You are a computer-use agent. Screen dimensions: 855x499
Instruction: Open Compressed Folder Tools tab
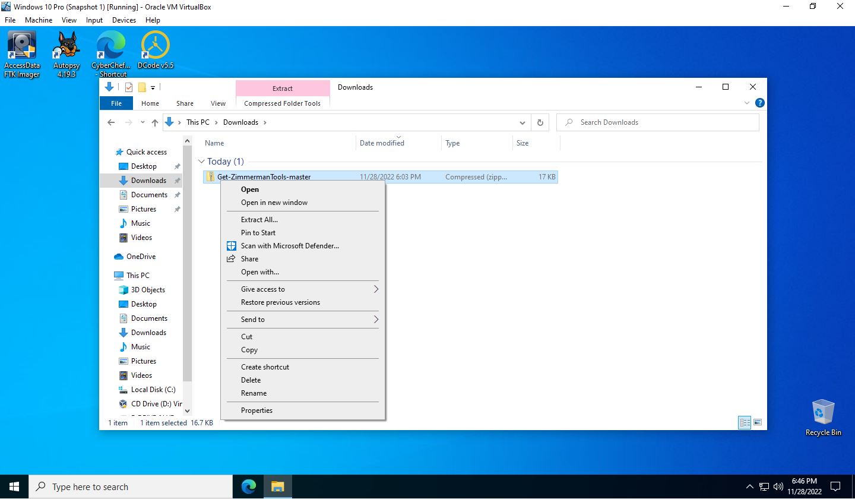(283, 103)
